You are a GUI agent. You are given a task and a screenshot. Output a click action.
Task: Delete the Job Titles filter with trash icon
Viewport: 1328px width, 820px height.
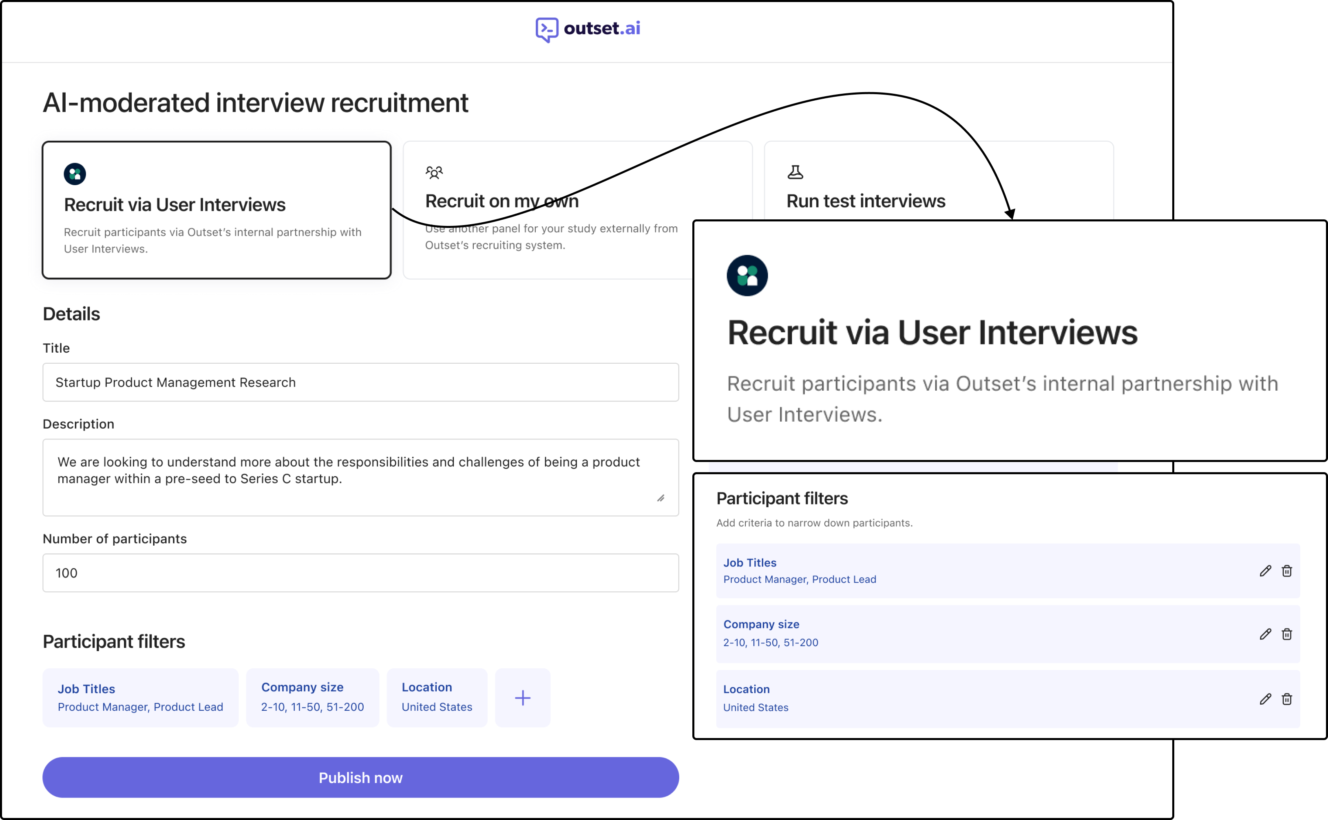1287,570
